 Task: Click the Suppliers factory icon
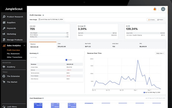pyautogui.click(x=4, y=22)
